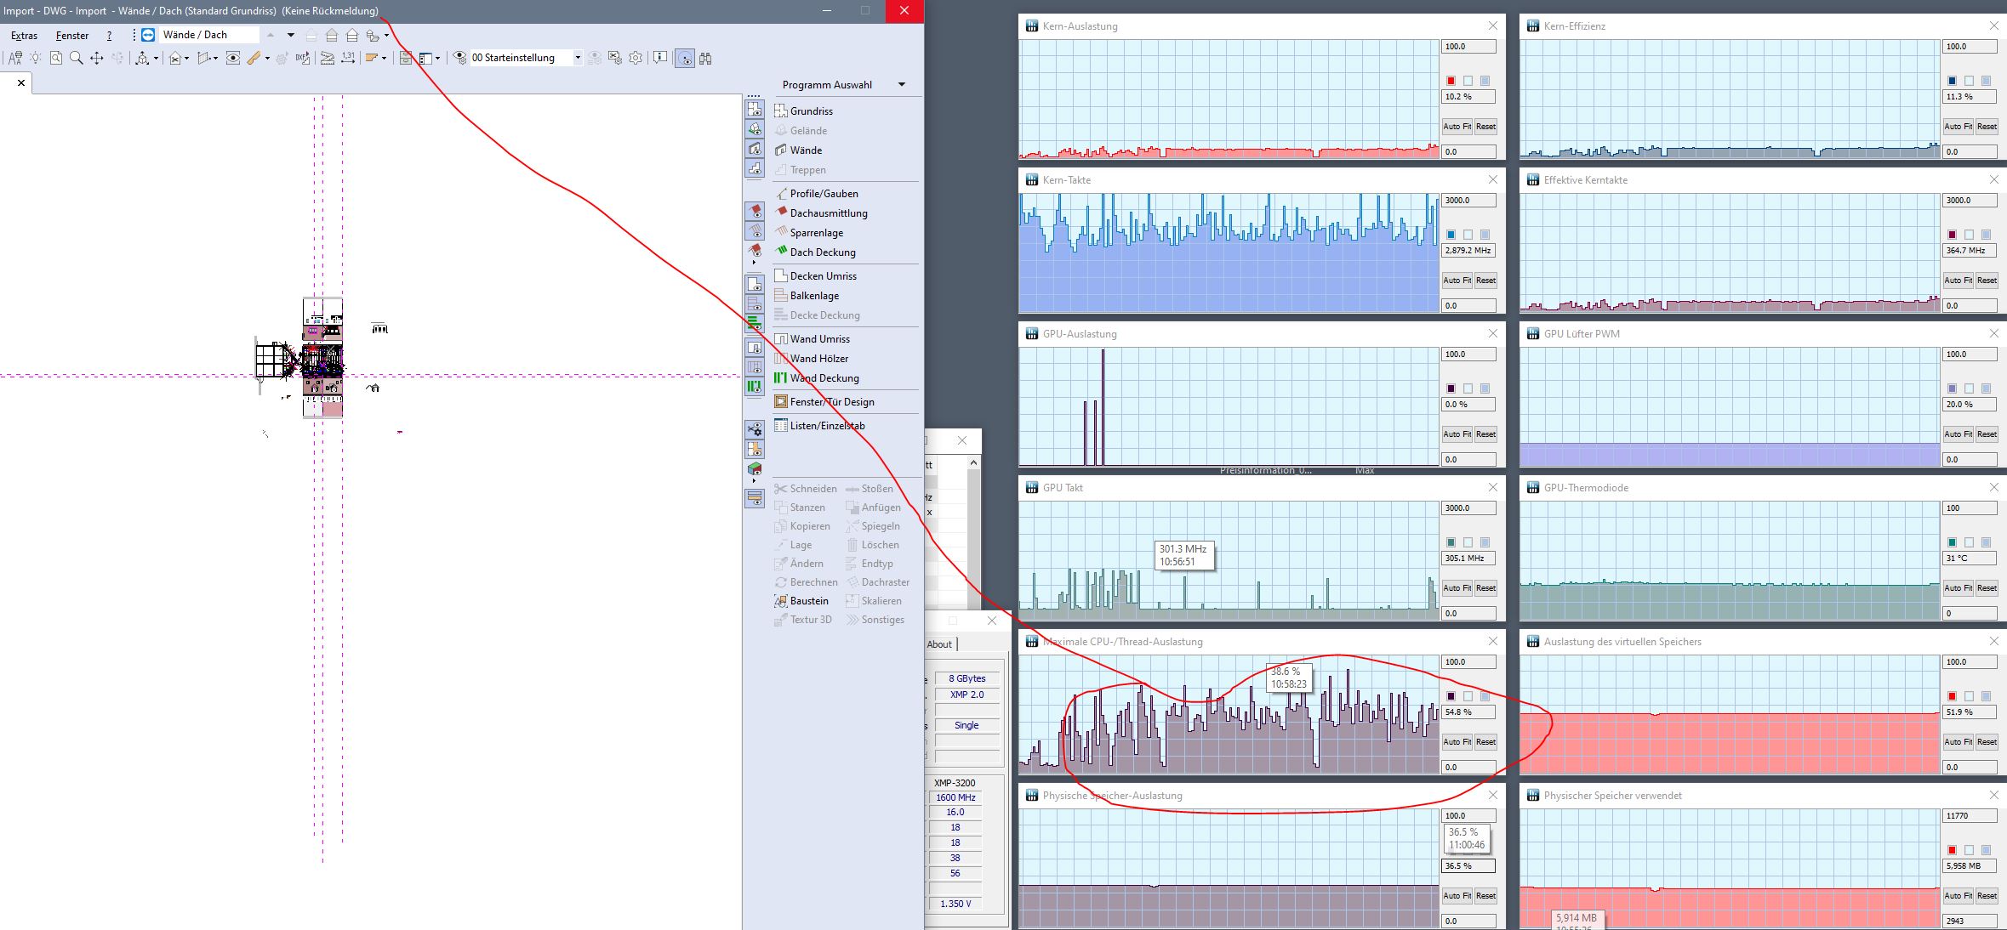Toggle Dach Deckung visibility in side strip
2007x930 pixels.
click(x=755, y=250)
